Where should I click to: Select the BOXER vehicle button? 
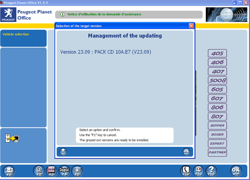[217, 134]
